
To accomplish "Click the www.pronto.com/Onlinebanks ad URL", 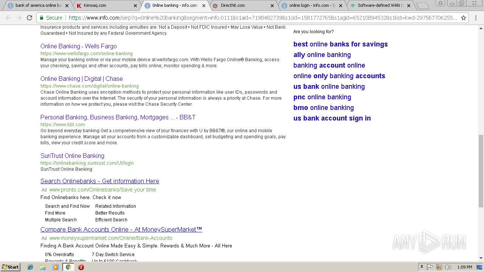I will click(x=102, y=190).
